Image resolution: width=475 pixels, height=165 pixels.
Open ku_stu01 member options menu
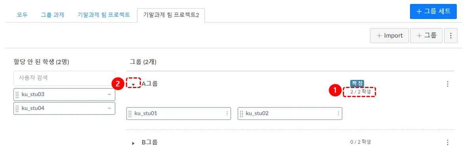pos(227,113)
